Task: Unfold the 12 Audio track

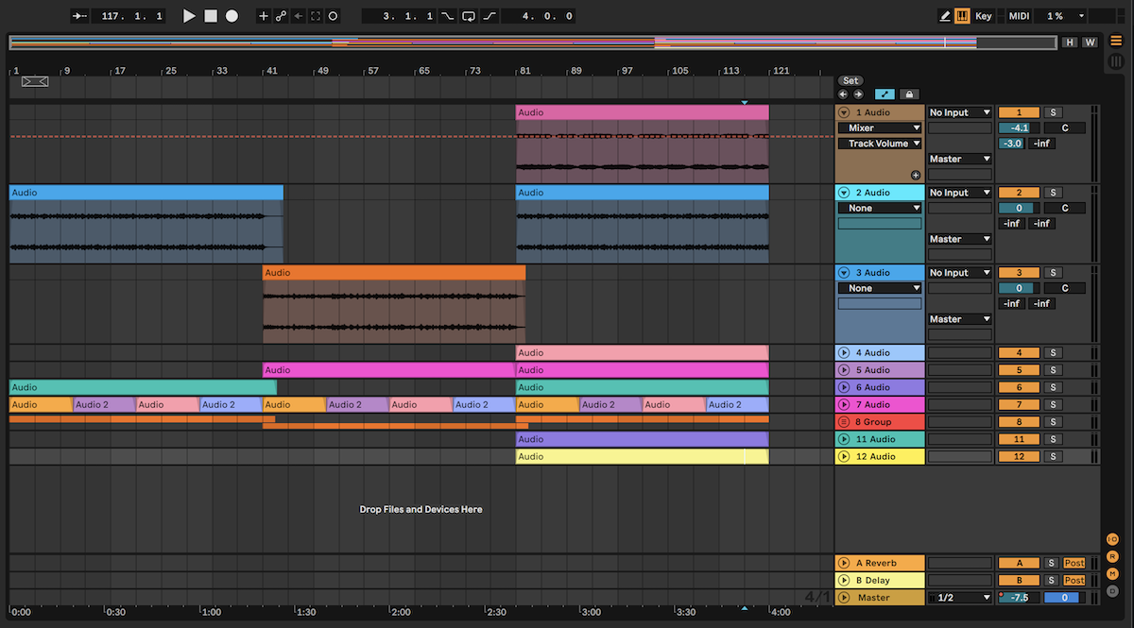Action: 844,457
